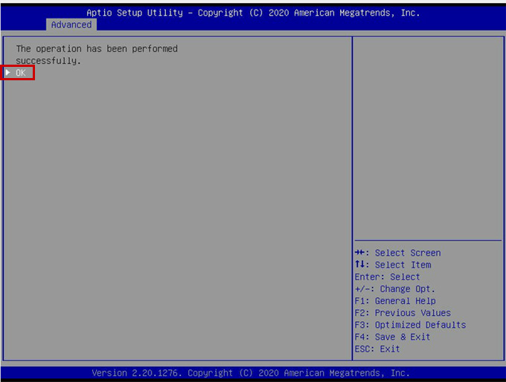Click the 'Select Screen' help text
This screenshot has height=382, width=506.
point(407,253)
